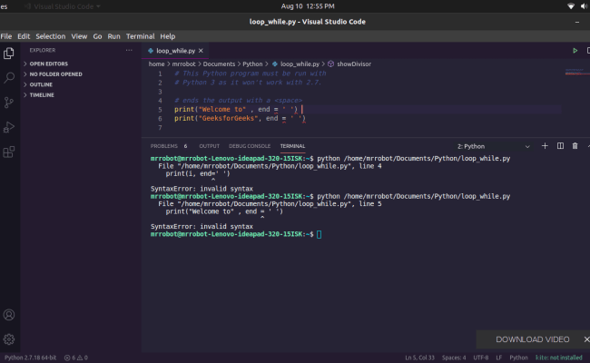This screenshot has height=363, width=590.
Task: Click Python 2.7.18 64-bit interpreter selector
Action: (30, 358)
